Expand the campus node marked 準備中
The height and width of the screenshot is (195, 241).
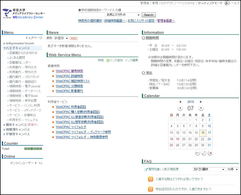(4, 125)
